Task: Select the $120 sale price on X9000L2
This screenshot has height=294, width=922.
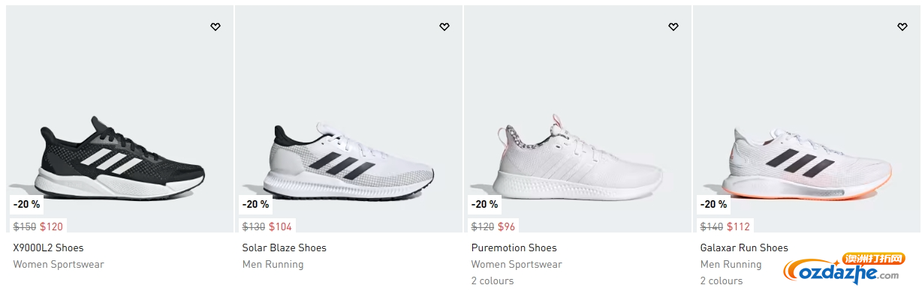Action: 52,226
